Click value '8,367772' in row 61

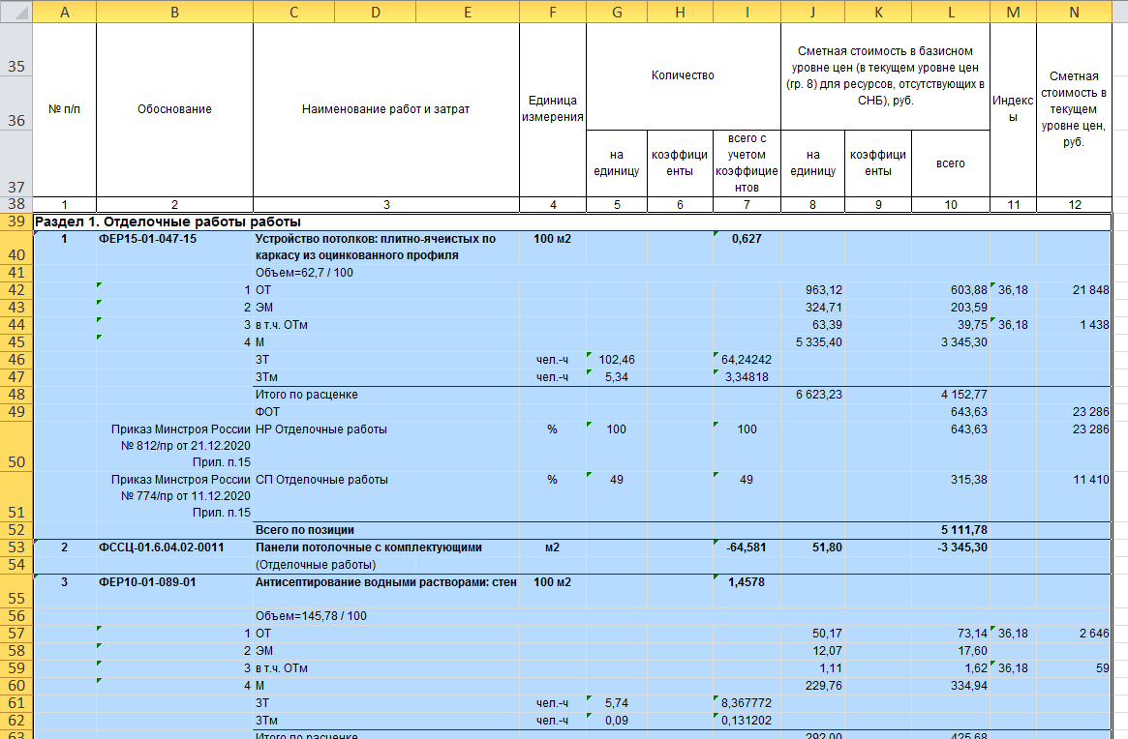tap(747, 703)
